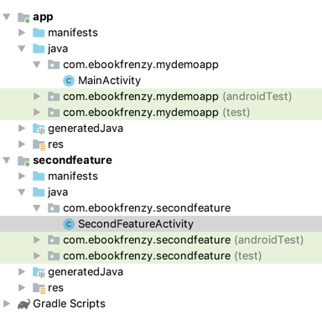Select MainActivity in the project tree
The height and width of the screenshot is (331, 322).
109,81
